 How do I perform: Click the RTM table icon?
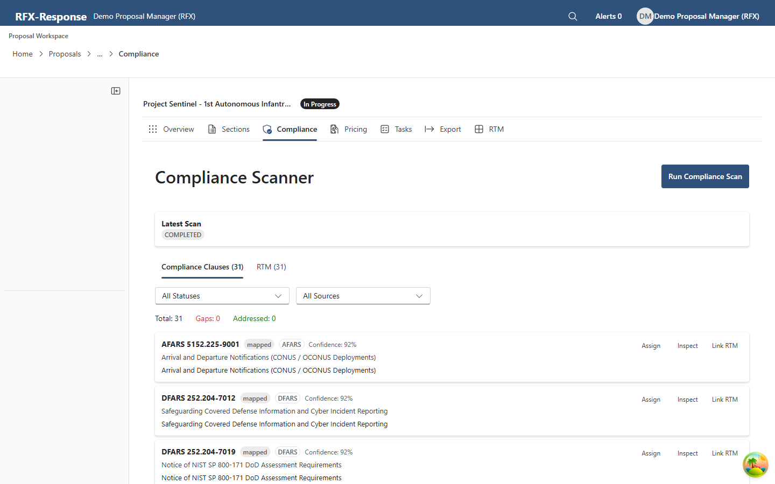click(479, 129)
